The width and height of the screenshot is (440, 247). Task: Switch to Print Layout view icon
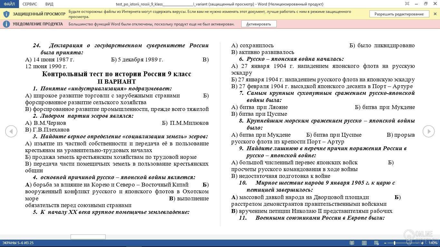(x=364, y=243)
